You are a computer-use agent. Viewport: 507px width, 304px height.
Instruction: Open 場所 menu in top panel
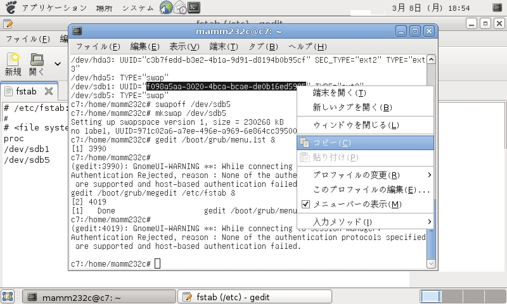104,8
